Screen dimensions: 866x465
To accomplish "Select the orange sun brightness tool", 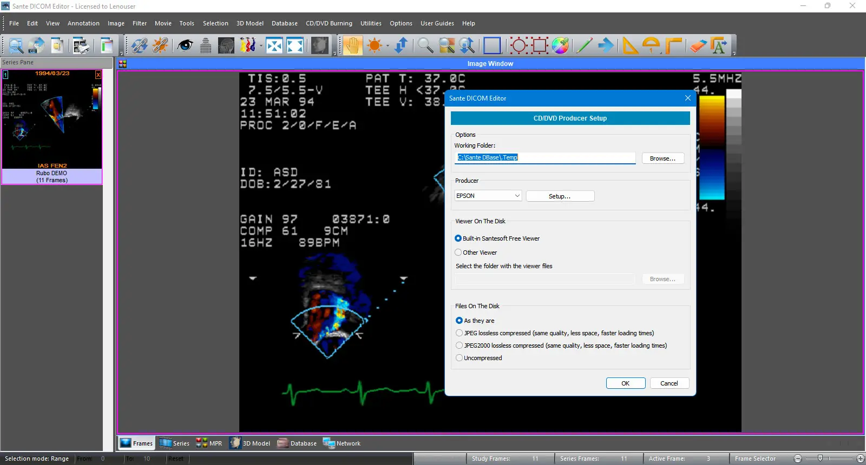I will click(x=374, y=45).
